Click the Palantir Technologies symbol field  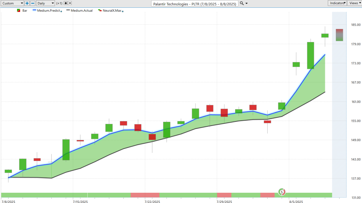tap(195, 3)
